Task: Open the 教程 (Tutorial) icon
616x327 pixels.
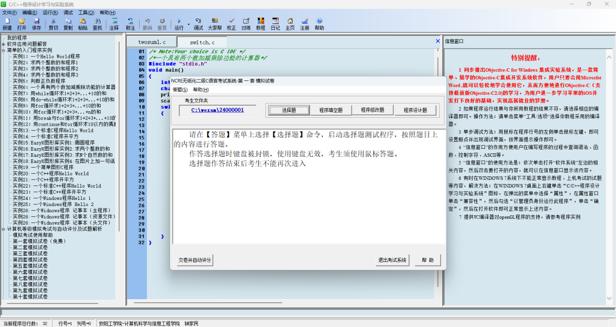Action: [261, 24]
